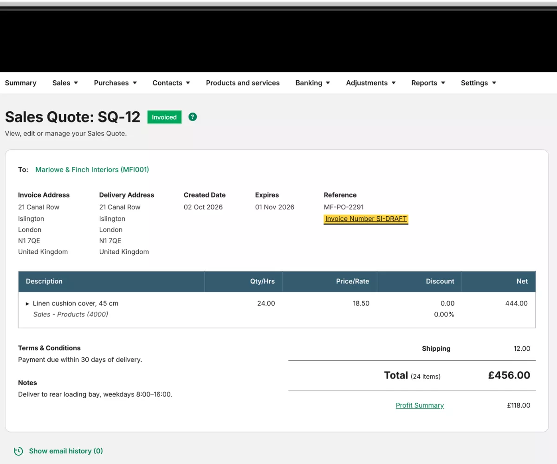This screenshot has height=464, width=557.
Task: Click the Price/Rate column header
Action: (x=330, y=282)
